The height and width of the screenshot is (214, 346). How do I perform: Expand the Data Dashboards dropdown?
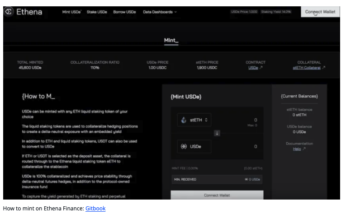160,12
